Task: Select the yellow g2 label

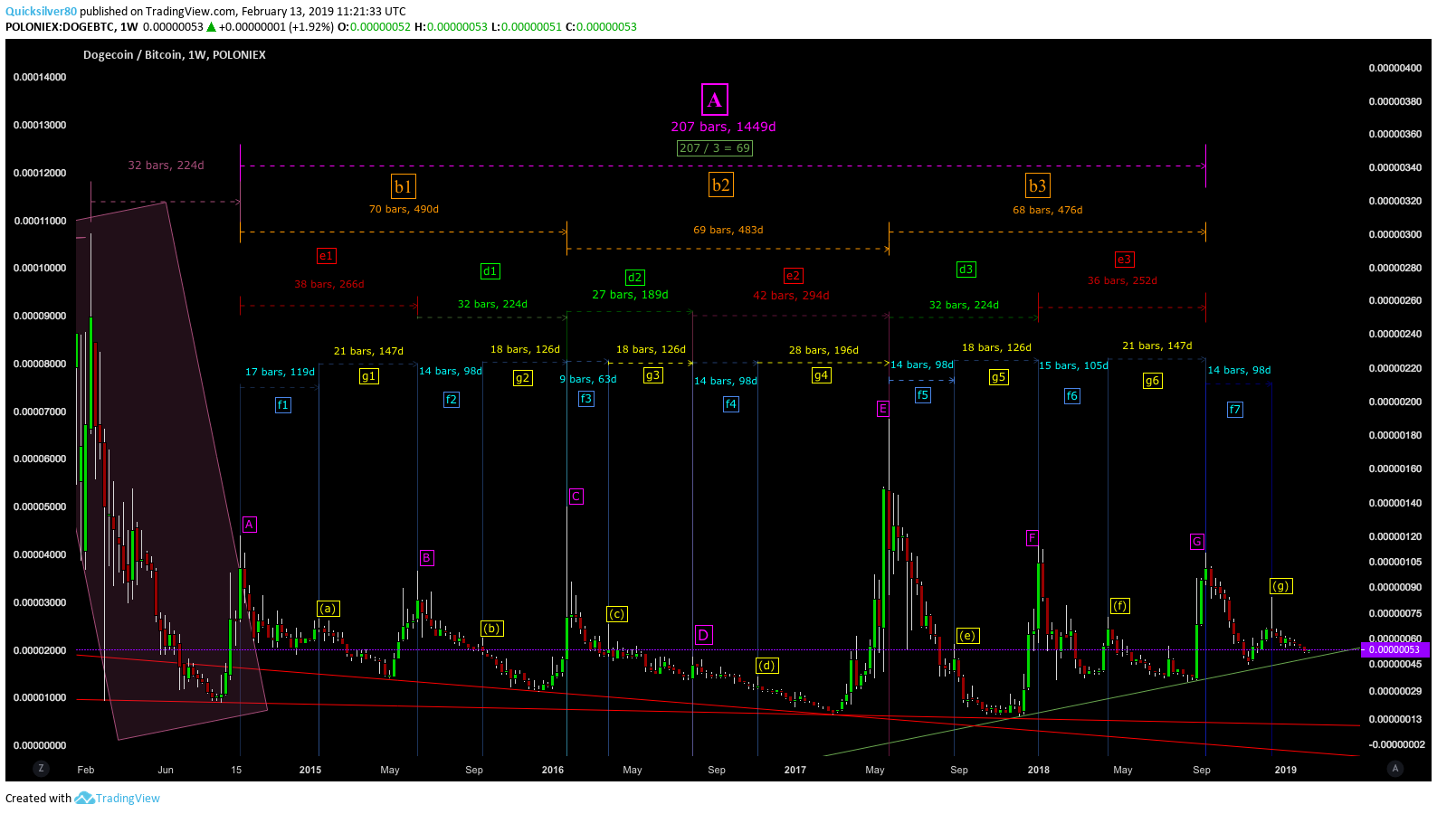Action: click(522, 378)
